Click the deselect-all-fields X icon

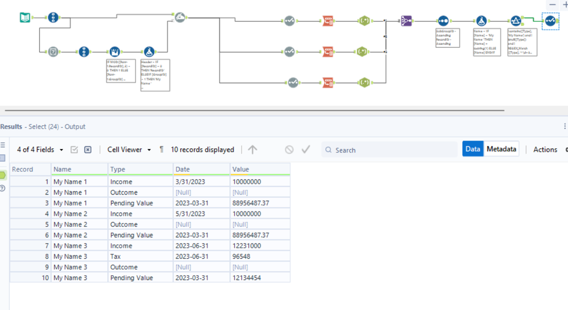(88, 150)
